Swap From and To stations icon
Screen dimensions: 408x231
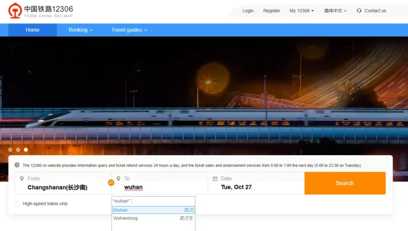pos(111,183)
